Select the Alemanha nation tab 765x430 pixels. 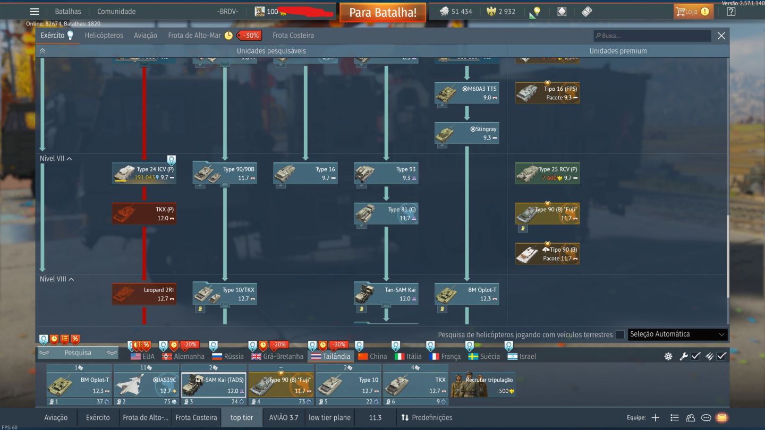coord(183,356)
